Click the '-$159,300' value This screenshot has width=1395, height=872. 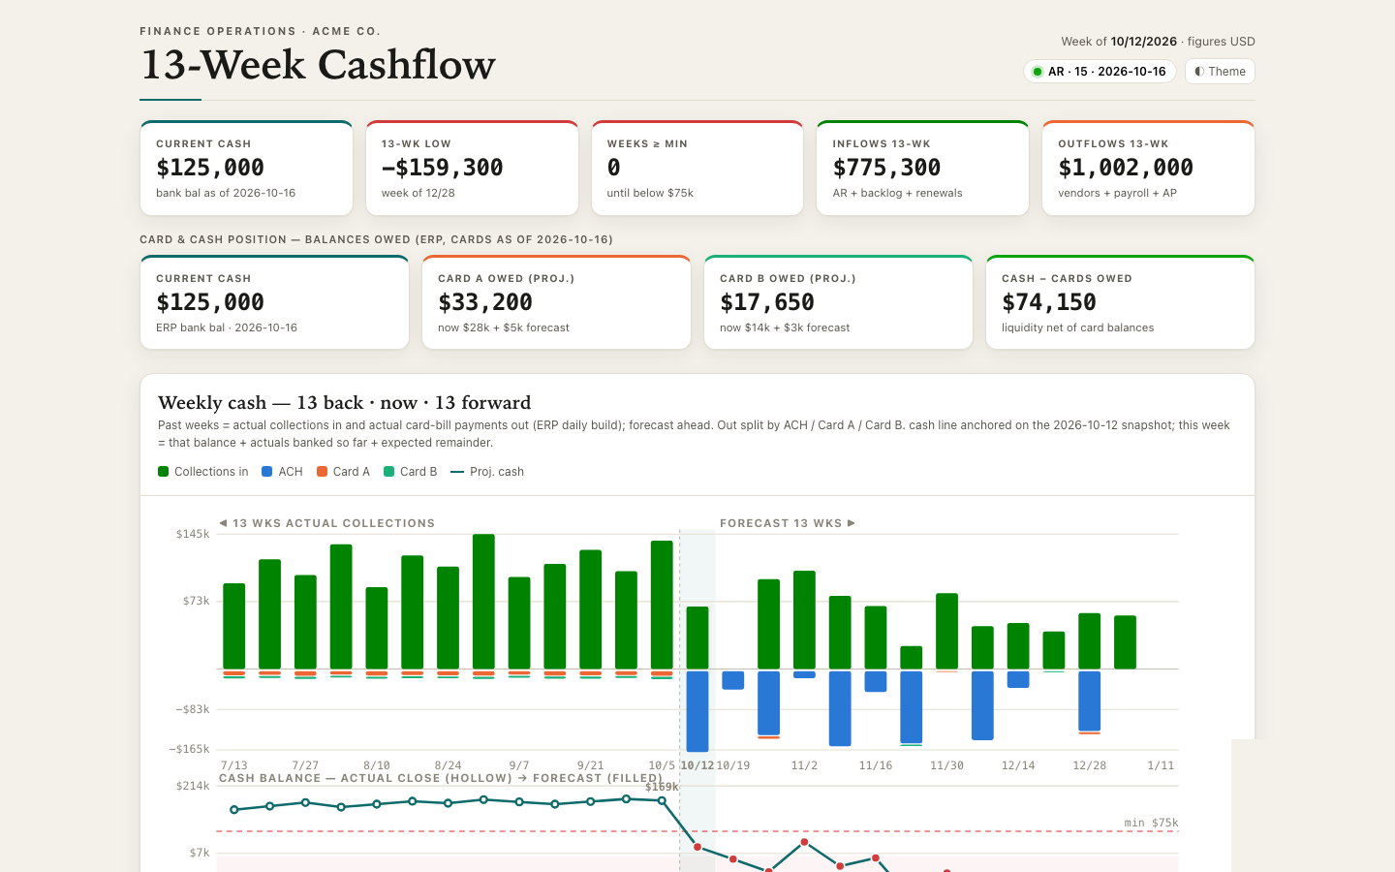pos(442,168)
